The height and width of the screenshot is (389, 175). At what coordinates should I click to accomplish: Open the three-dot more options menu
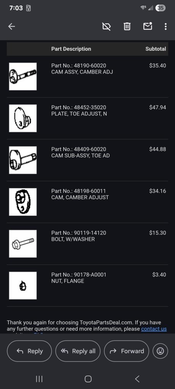[165, 27]
